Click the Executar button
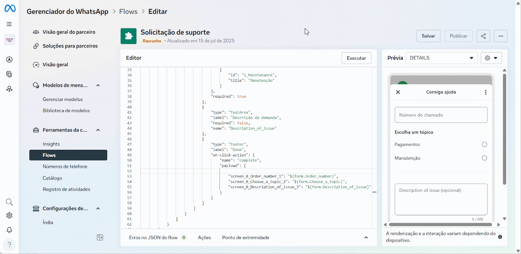The image size is (521, 254). [x=356, y=58]
